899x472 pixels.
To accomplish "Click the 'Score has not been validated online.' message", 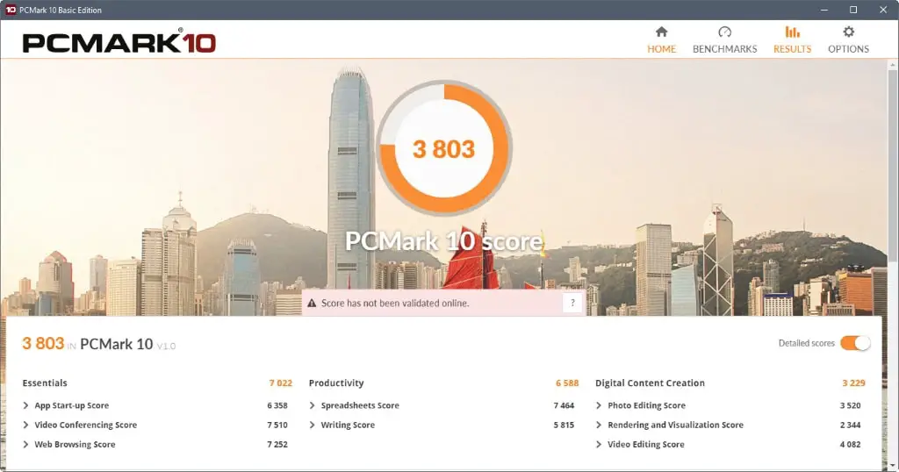I will click(x=395, y=303).
